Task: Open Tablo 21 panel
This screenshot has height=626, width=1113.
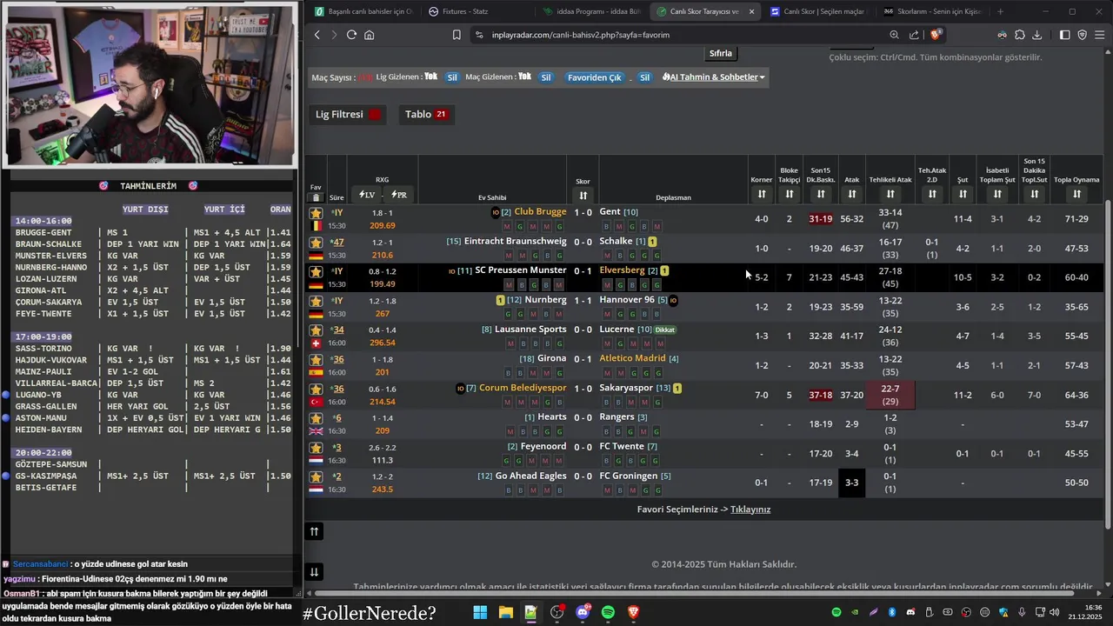Action: coord(426,114)
